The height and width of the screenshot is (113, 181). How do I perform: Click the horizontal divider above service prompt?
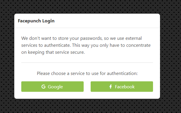click(87, 62)
